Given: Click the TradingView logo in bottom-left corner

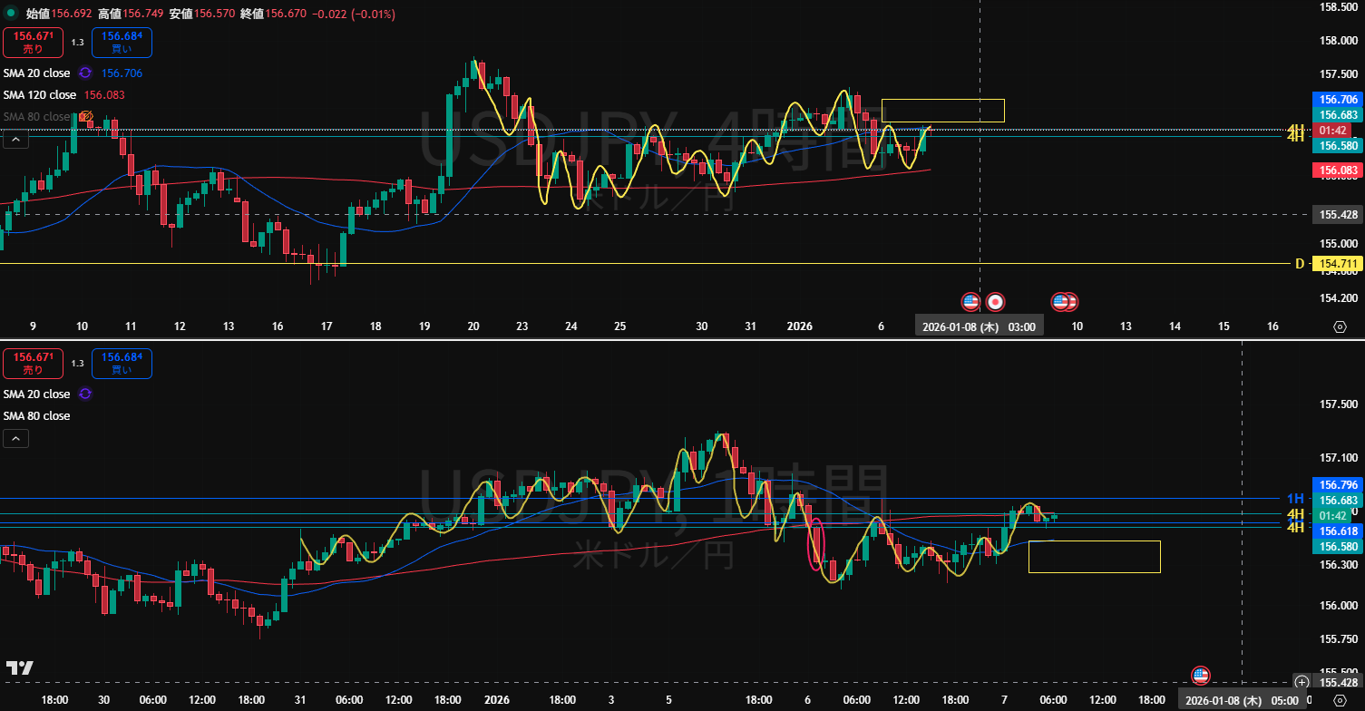Looking at the screenshot, I should coord(19,668).
